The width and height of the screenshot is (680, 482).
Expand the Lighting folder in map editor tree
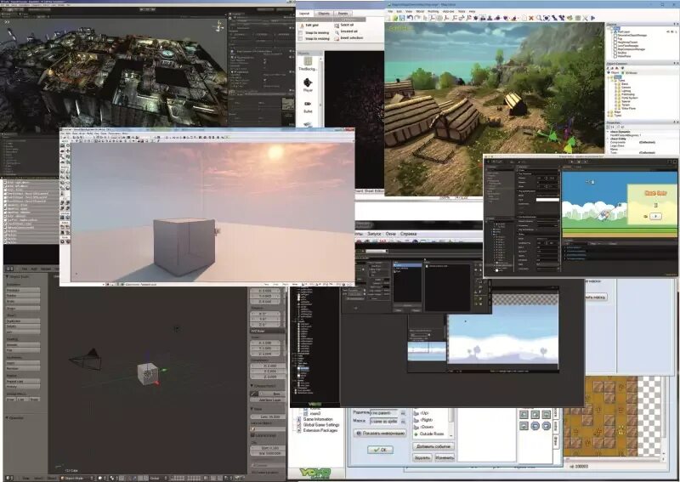coord(616,91)
